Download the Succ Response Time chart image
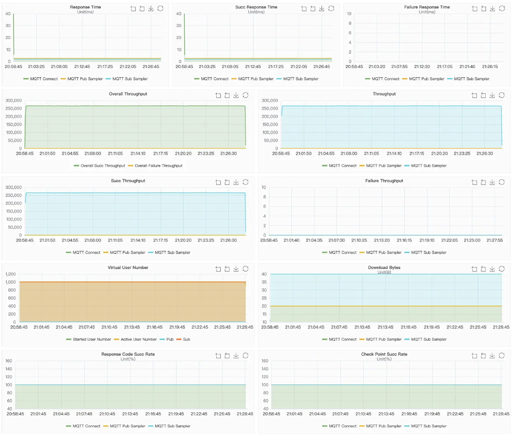 coord(322,9)
